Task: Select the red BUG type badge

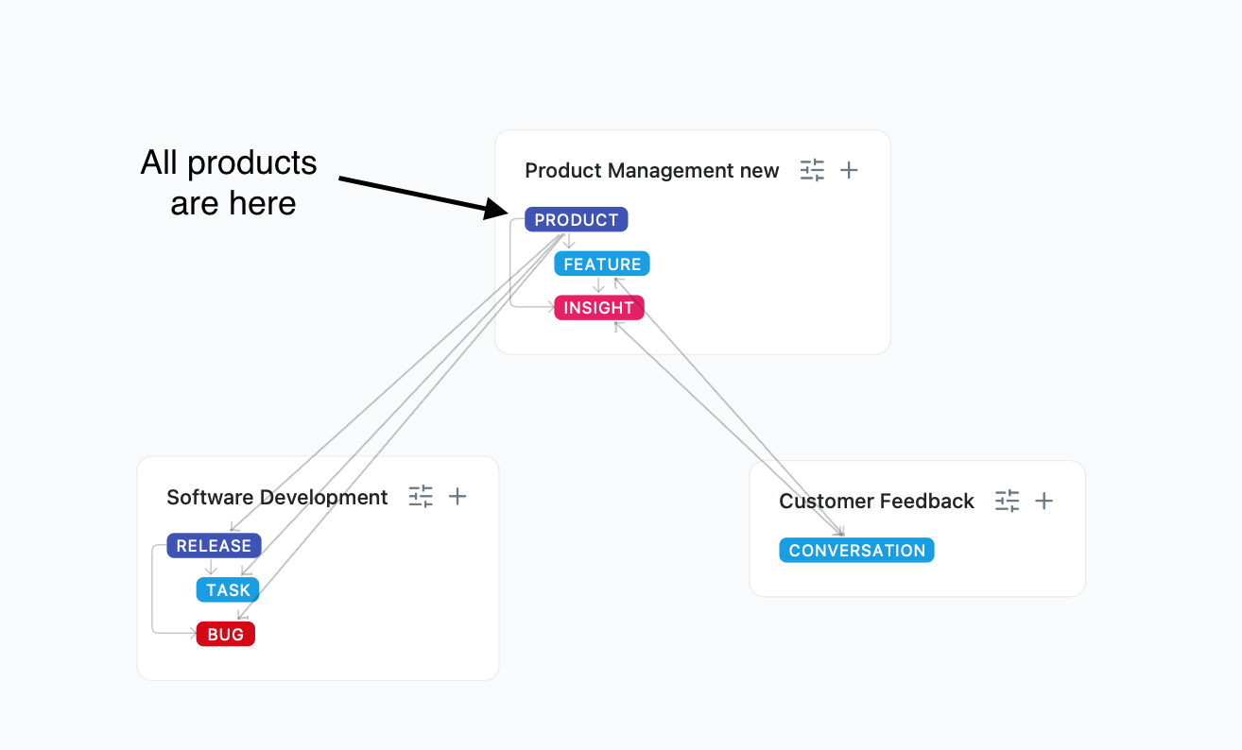Action: point(225,635)
